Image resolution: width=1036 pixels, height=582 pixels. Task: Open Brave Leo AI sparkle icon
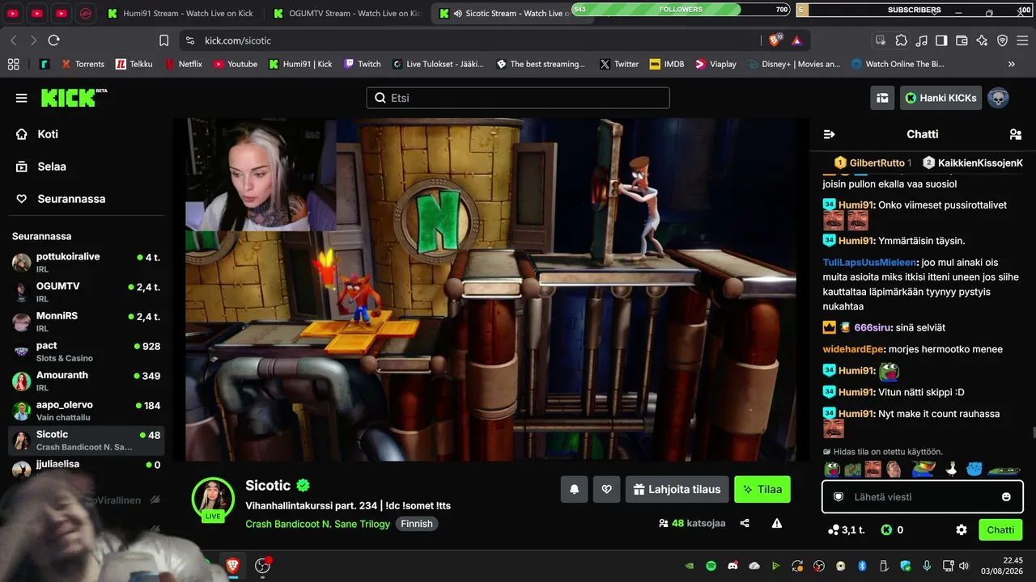[982, 40]
